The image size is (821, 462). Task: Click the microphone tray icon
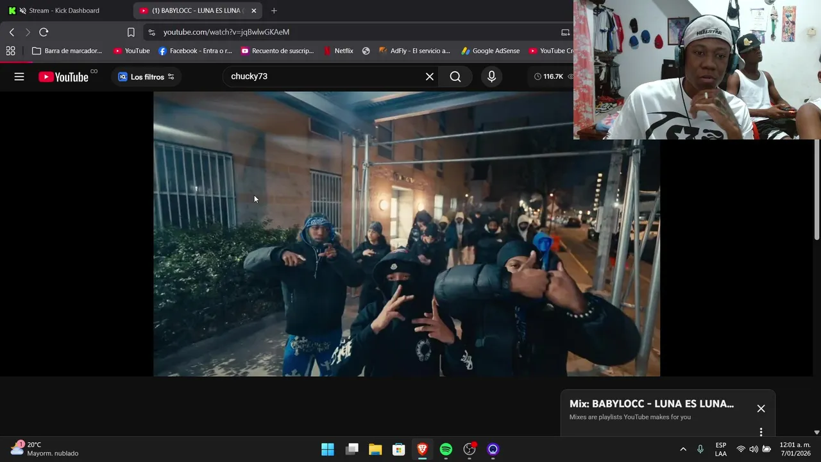point(700,449)
